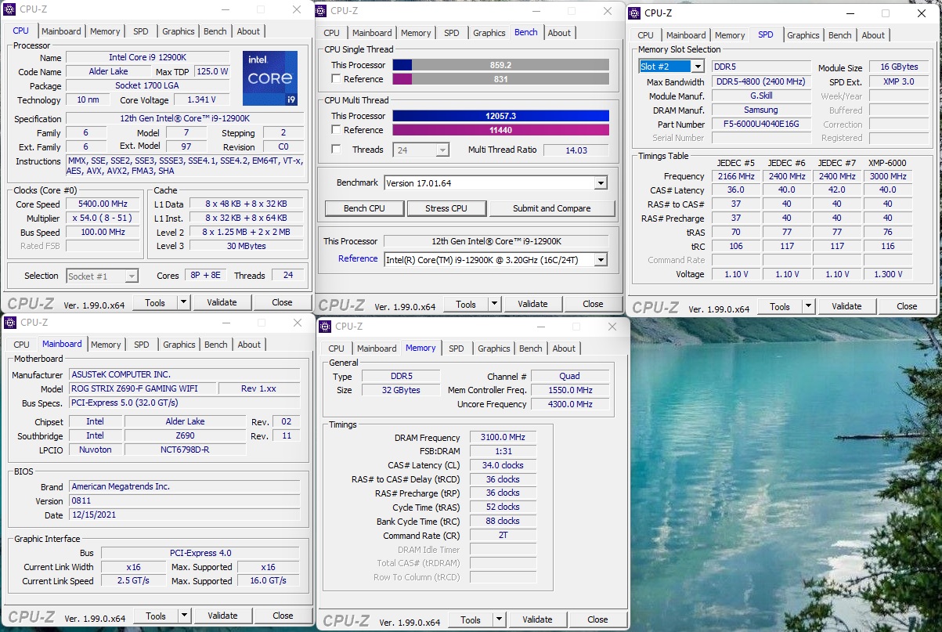942x632 pixels.
Task: Click the Core Voltage value 1.341 V
Action: click(x=201, y=99)
